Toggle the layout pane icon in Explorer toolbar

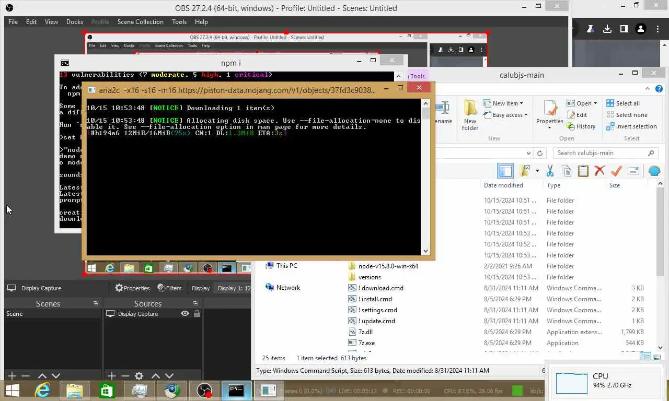[x=505, y=171]
